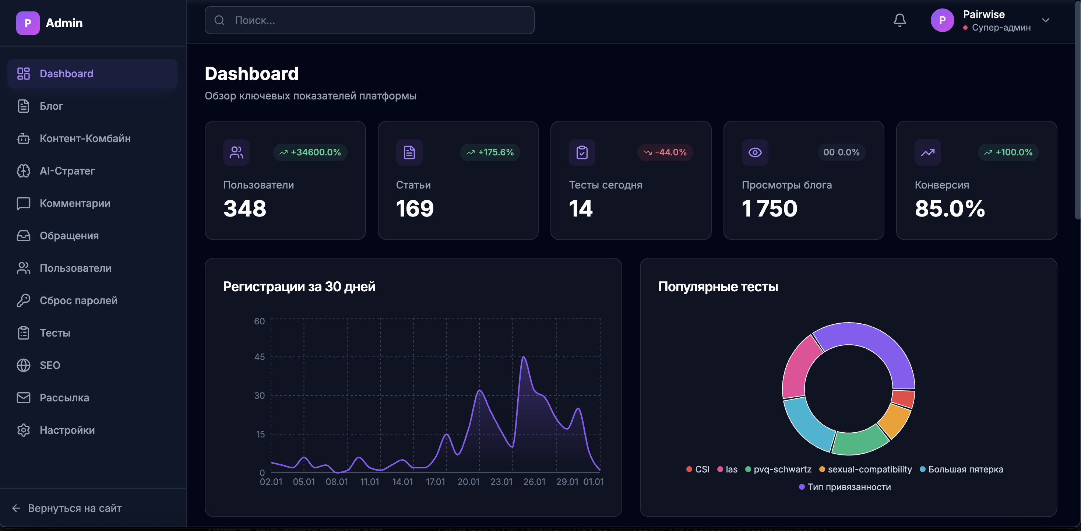Click the trend icon on Конверсия card
The width and height of the screenshot is (1081, 531).
[x=927, y=152]
